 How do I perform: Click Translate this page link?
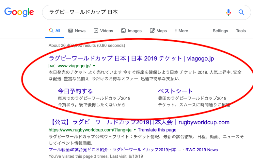157,130
